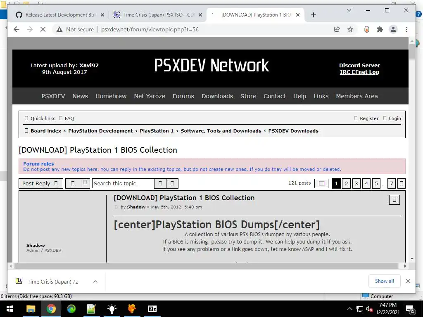Go to page 5 of topic
This screenshot has width=423, height=317.
pos(376,184)
